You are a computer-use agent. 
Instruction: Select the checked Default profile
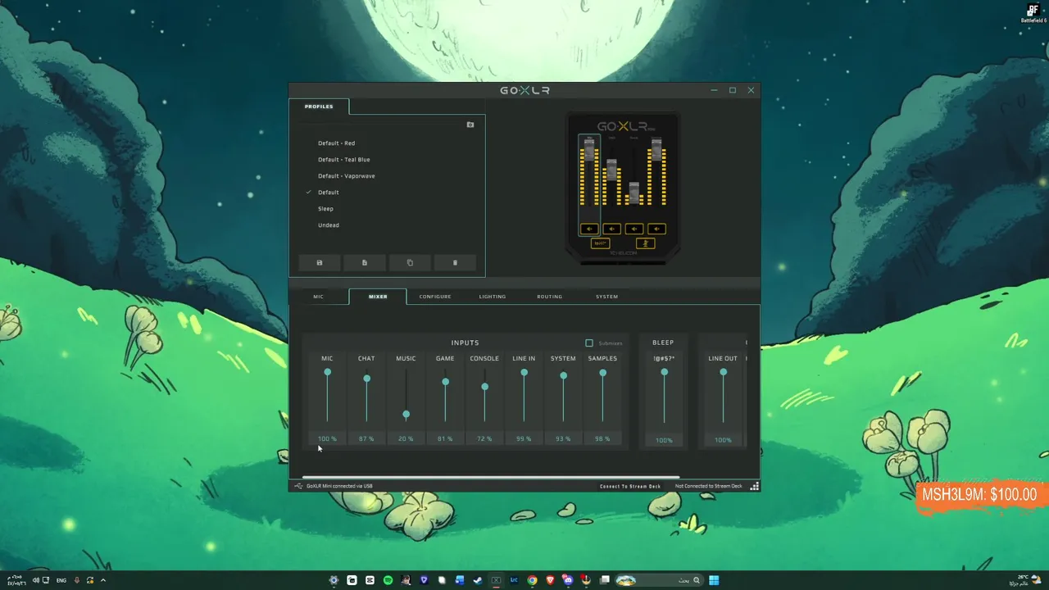tap(328, 193)
